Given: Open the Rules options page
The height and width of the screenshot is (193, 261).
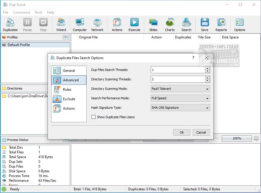Looking at the screenshot, I should (x=69, y=90).
